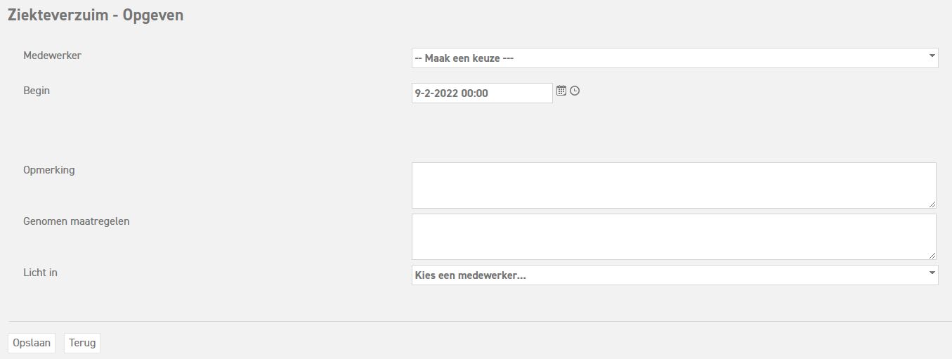Click the Begin field label
This screenshot has height=359, width=952.
[x=37, y=90]
